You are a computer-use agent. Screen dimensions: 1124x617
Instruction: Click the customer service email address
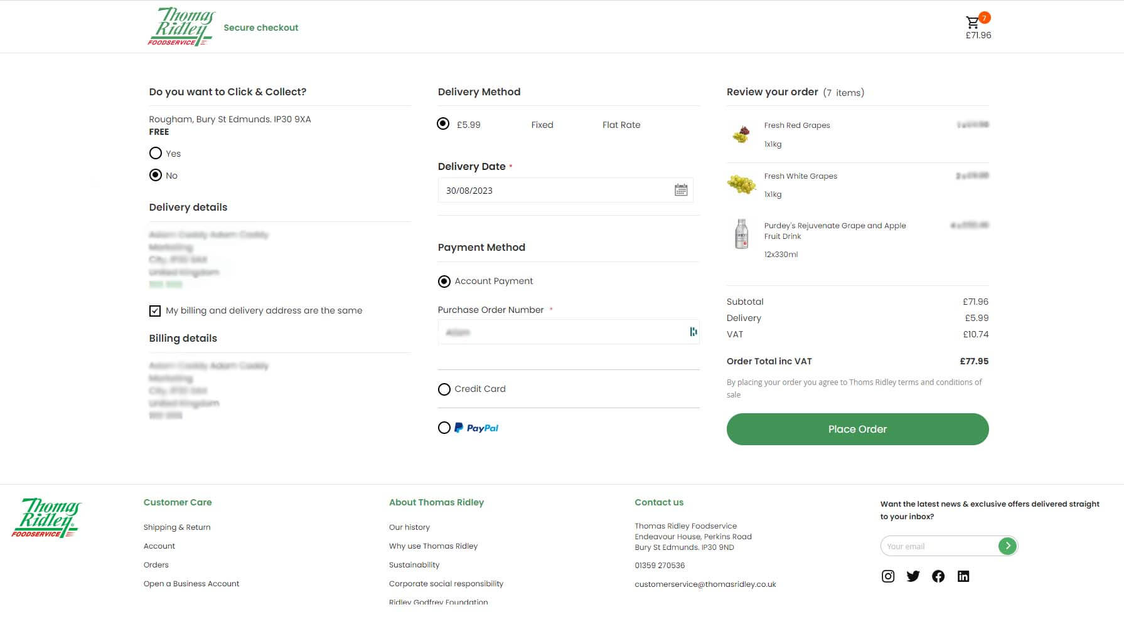[705, 584]
